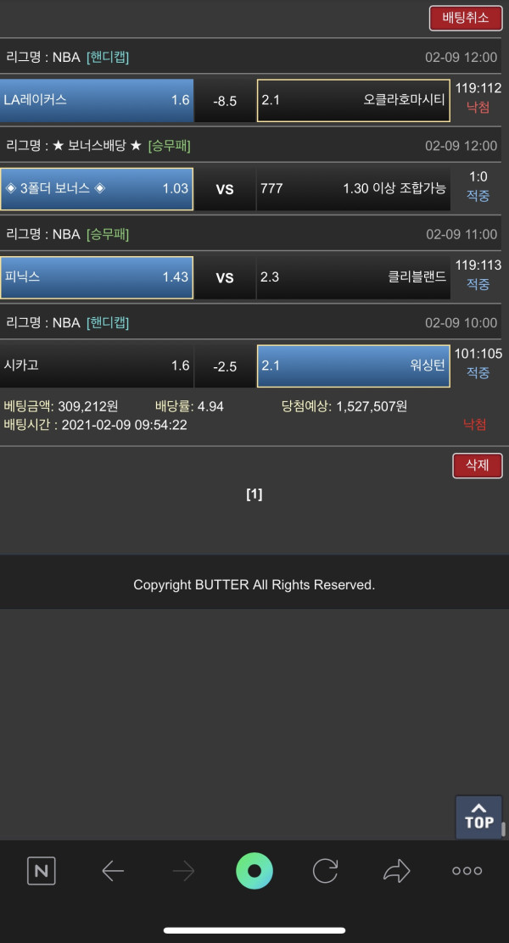Reload the page with the refresh icon
Viewport: 509px width, 943px height.
[x=325, y=870]
